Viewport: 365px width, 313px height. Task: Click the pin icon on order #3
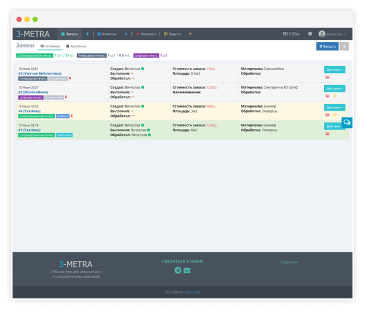[70, 78]
